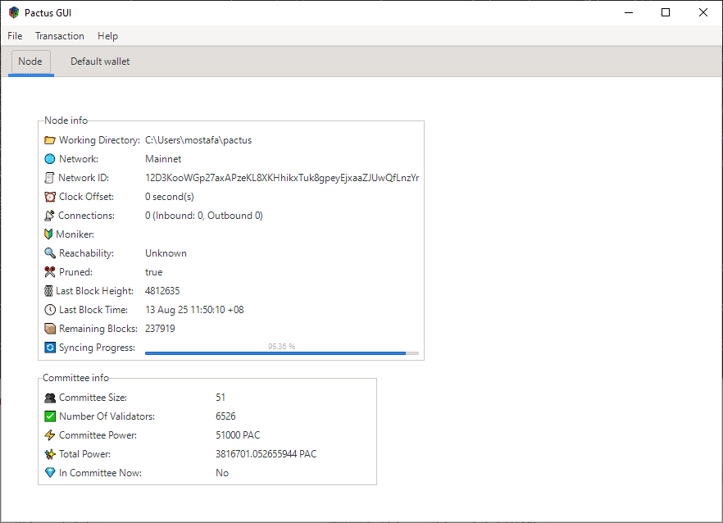The width and height of the screenshot is (723, 523).
Task: Click the sparkle icon next to Total Power
Action: (x=50, y=454)
